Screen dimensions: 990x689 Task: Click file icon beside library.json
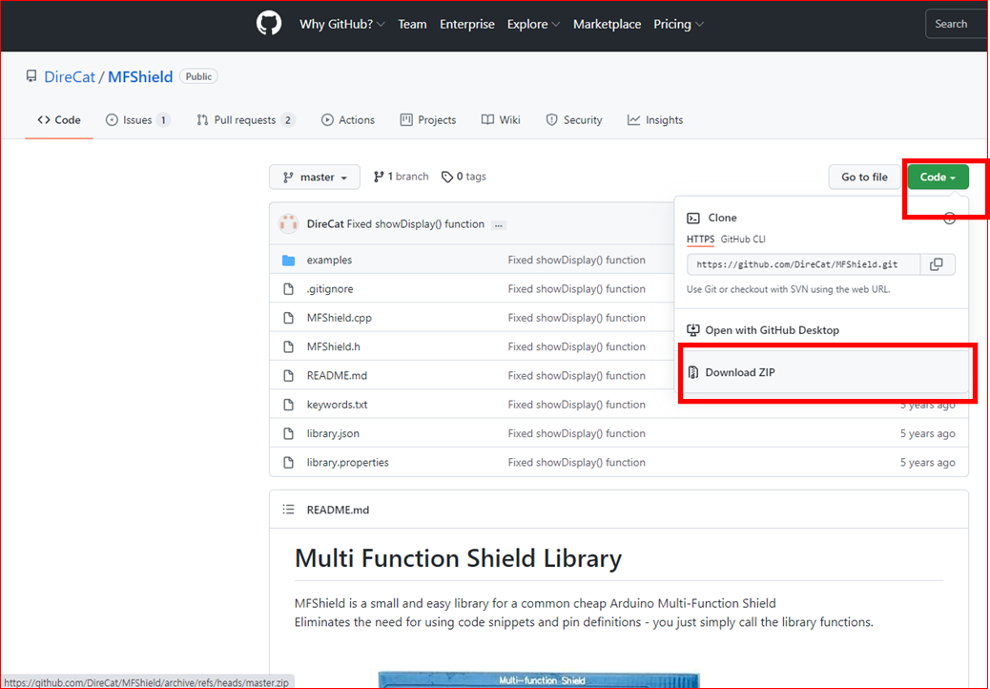(289, 434)
